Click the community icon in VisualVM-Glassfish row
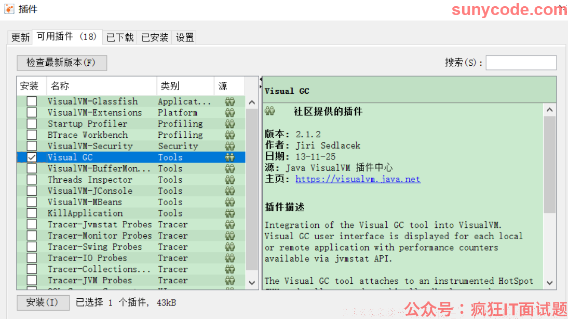 (229, 102)
